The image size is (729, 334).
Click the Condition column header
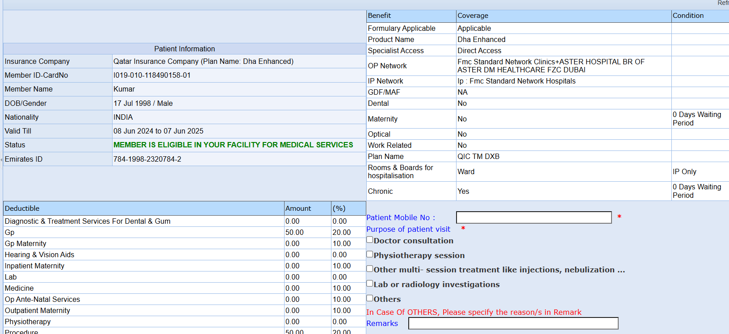tap(688, 16)
